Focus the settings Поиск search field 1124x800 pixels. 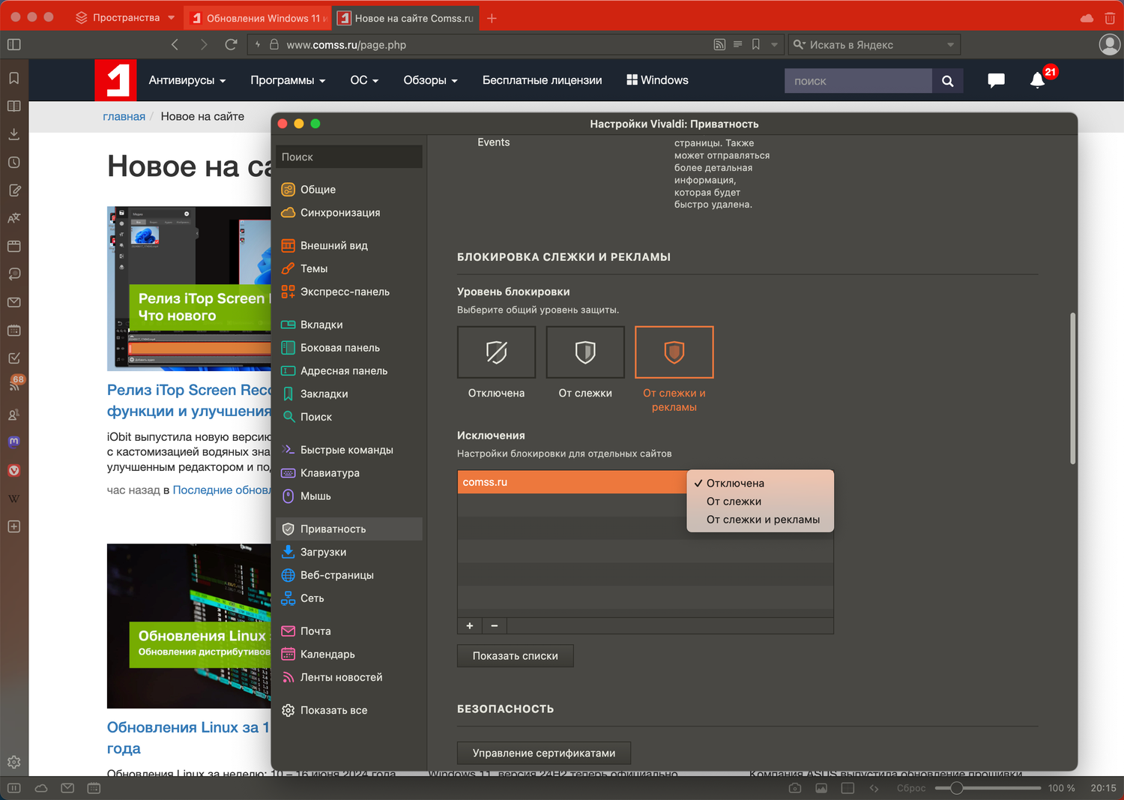pos(349,157)
